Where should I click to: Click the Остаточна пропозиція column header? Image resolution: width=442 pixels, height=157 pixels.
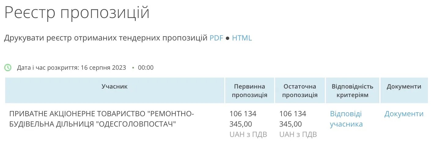(300, 91)
